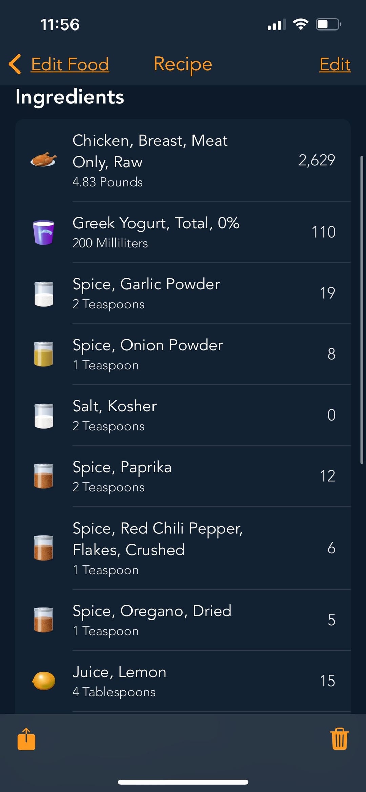The image size is (366, 792).
Task: Tap the back chevron arrow
Action: point(15,64)
